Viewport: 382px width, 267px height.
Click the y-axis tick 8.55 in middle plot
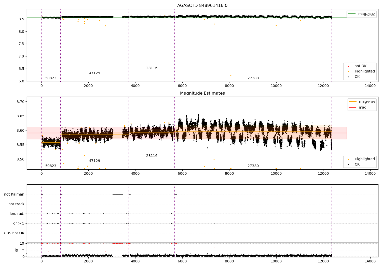coord(20,145)
